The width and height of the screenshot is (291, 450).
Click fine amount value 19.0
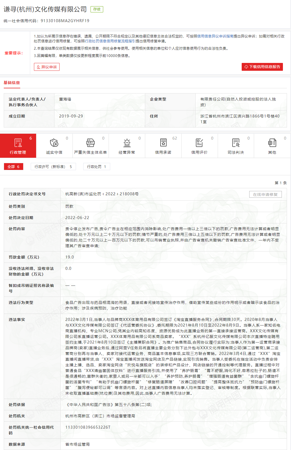(70, 257)
